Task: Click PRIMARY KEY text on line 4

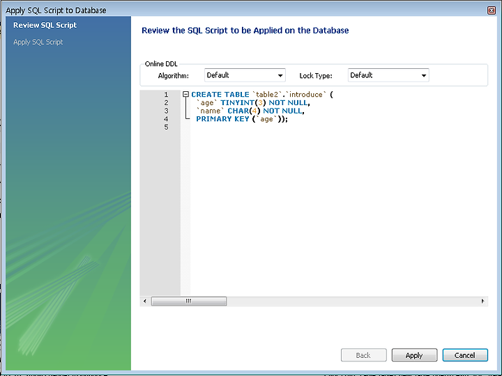Action: pyautogui.click(x=222, y=119)
